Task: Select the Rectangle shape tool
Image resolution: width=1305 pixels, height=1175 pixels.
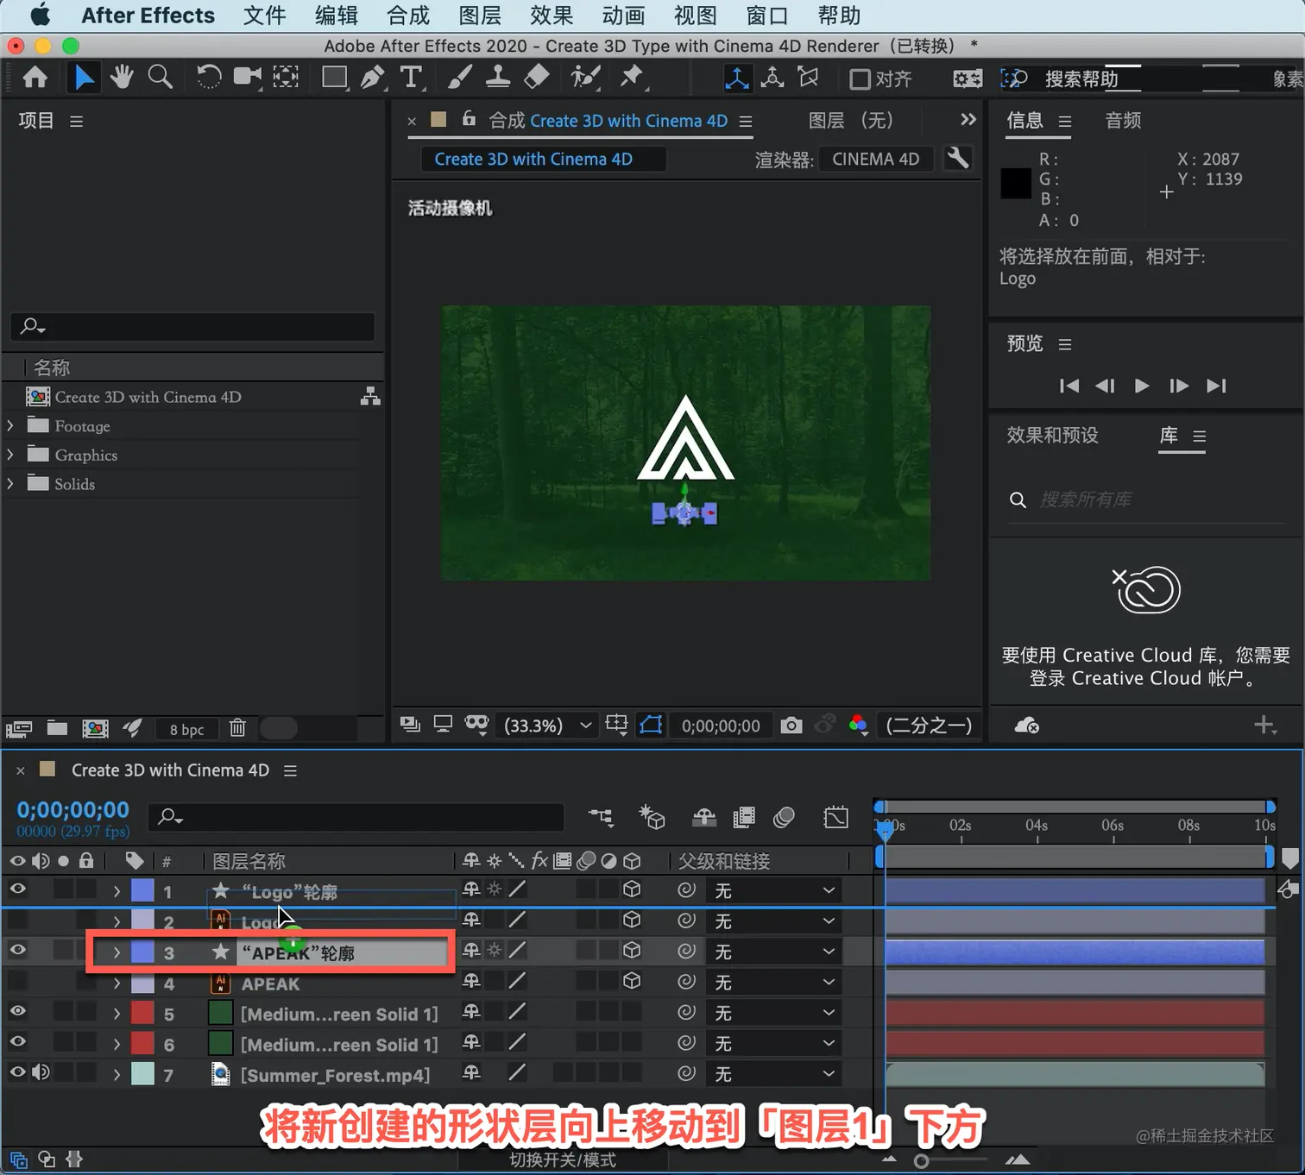Action: click(x=334, y=78)
